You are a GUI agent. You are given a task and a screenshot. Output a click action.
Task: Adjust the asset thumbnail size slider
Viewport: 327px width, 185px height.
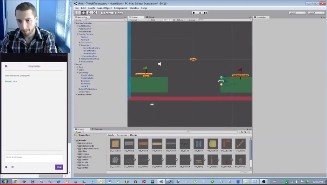[245, 172]
